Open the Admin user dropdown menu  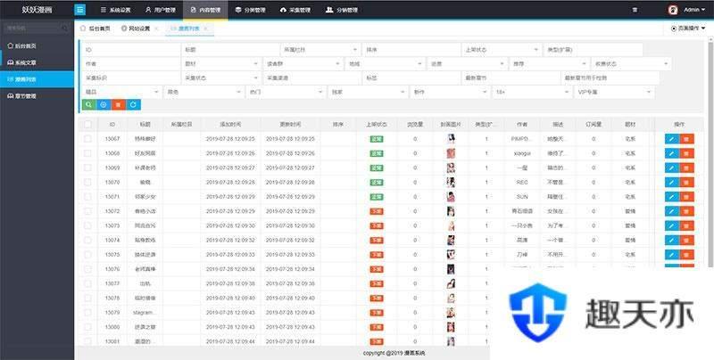pyautogui.click(x=694, y=10)
